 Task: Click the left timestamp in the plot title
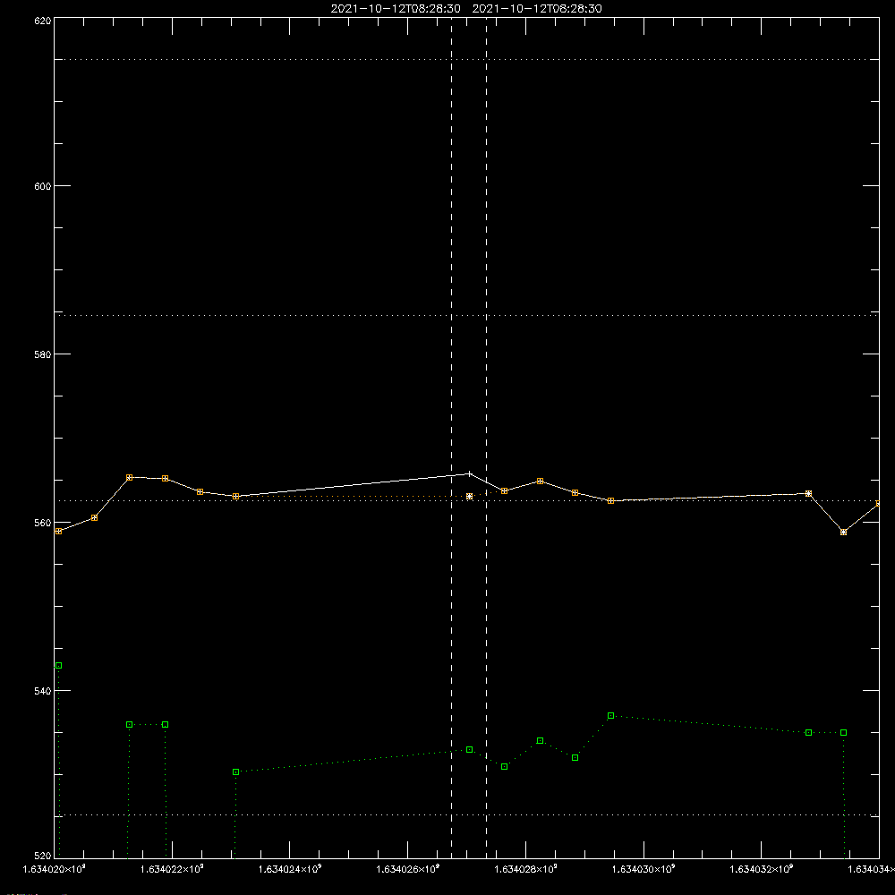[x=396, y=9]
